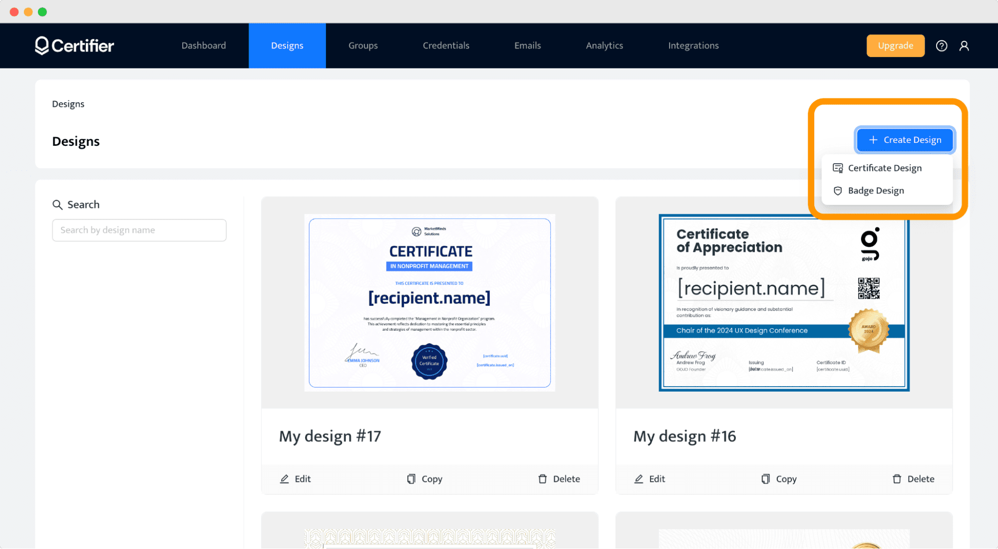This screenshot has height=549, width=998.
Task: Click the search magnifier icon
Action: tap(57, 205)
